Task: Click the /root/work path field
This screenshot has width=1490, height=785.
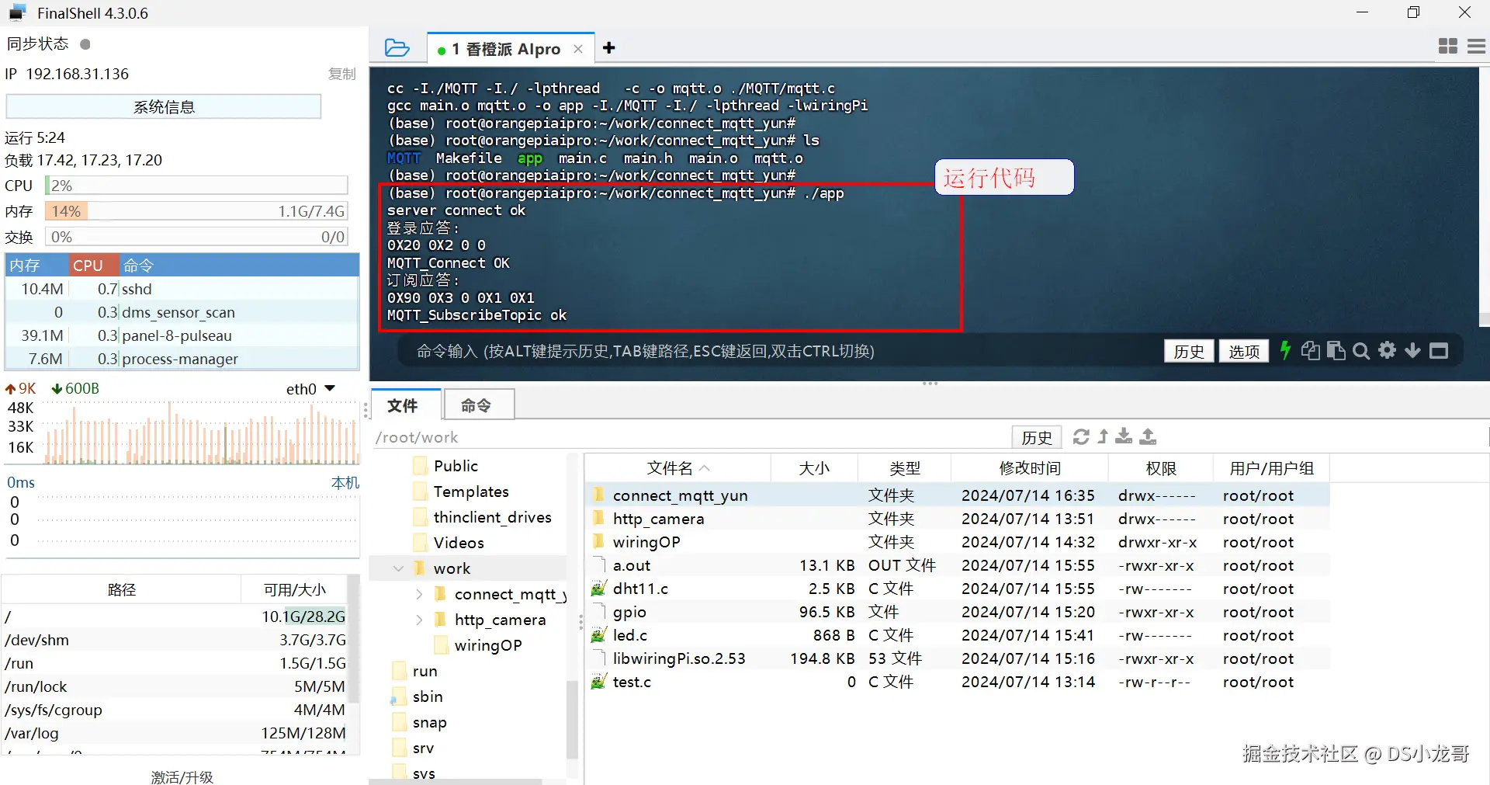Action: tap(691, 437)
